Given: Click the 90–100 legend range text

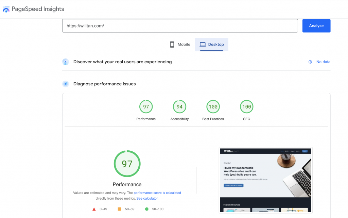Looking at the screenshot, I should click(158, 209).
